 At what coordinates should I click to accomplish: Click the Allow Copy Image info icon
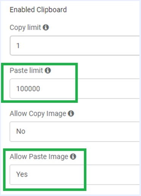[x=71, y=113]
